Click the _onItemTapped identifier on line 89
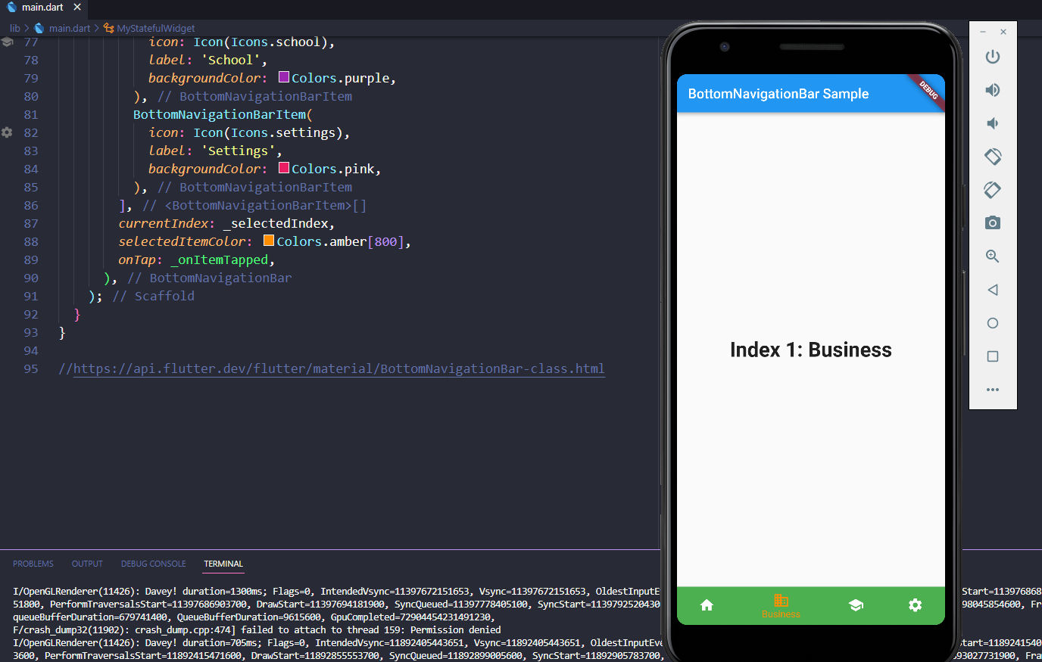1042x662 pixels. click(220, 260)
